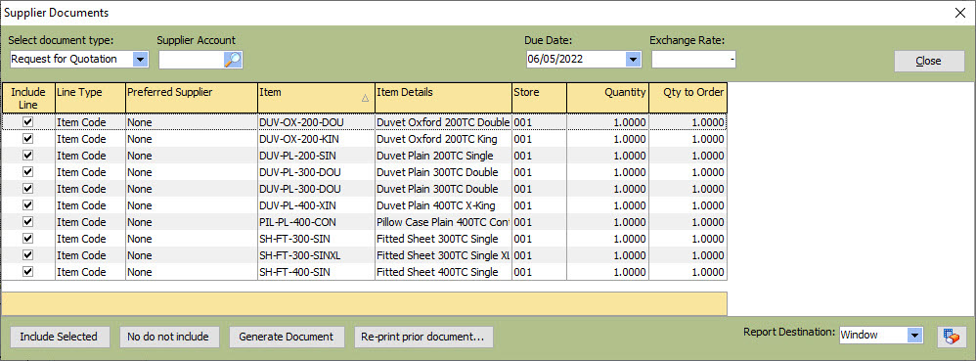Click the grid eraser icon beside Report Destination
The width and height of the screenshot is (976, 361).
(x=952, y=337)
